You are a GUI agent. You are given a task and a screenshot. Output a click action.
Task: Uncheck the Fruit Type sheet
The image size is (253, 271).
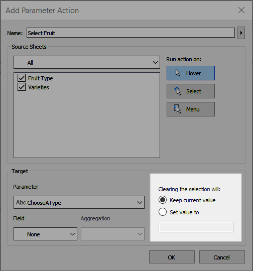(22, 78)
